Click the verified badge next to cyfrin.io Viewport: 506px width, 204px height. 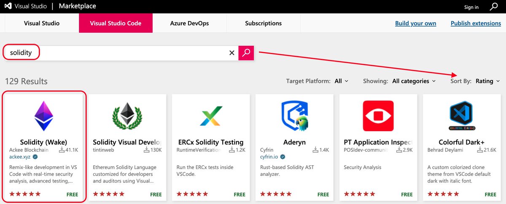coord(283,157)
